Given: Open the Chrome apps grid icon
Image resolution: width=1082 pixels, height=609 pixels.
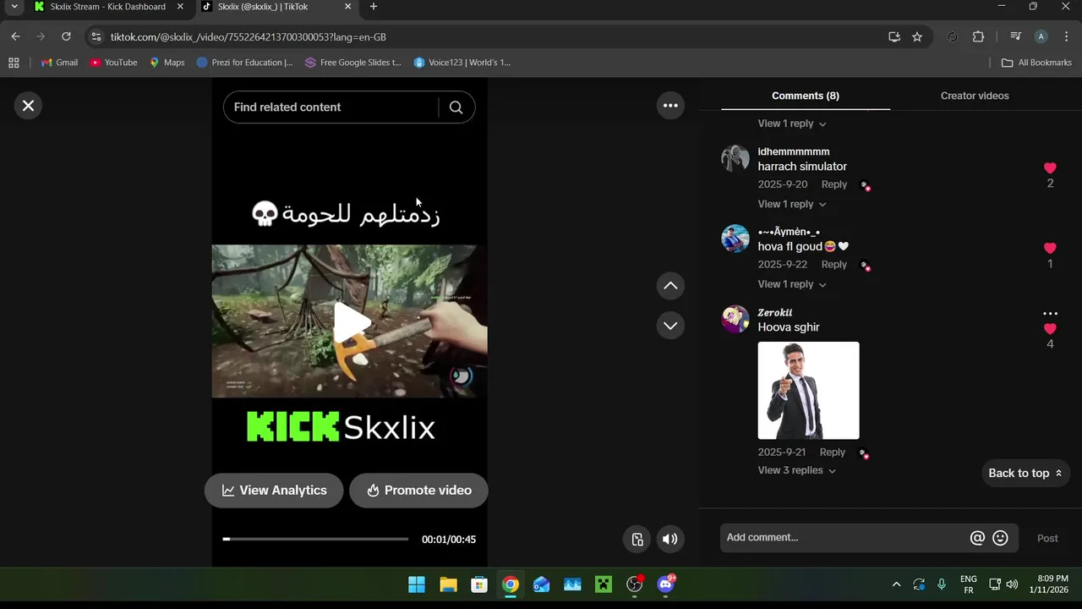Looking at the screenshot, I should pyautogui.click(x=14, y=63).
